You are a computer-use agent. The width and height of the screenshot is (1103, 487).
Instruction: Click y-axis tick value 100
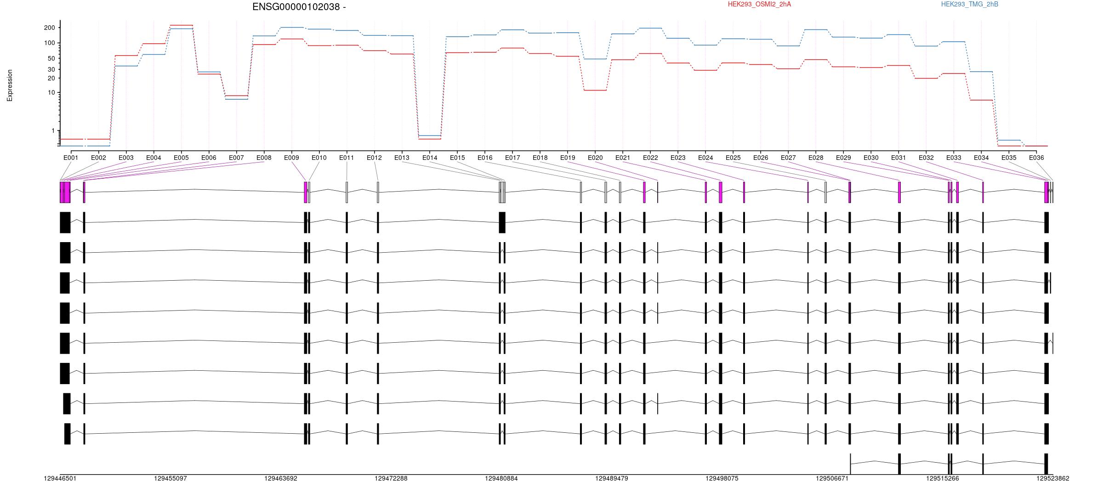[50, 43]
